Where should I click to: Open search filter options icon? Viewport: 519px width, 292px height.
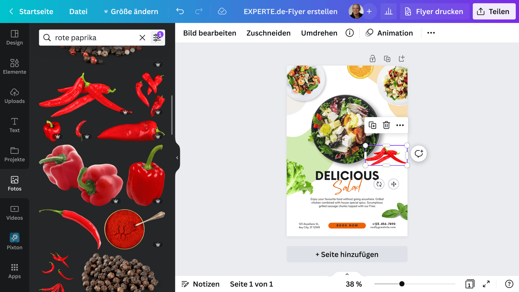tap(157, 37)
